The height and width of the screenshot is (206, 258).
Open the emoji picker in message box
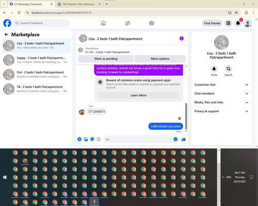[175, 139]
